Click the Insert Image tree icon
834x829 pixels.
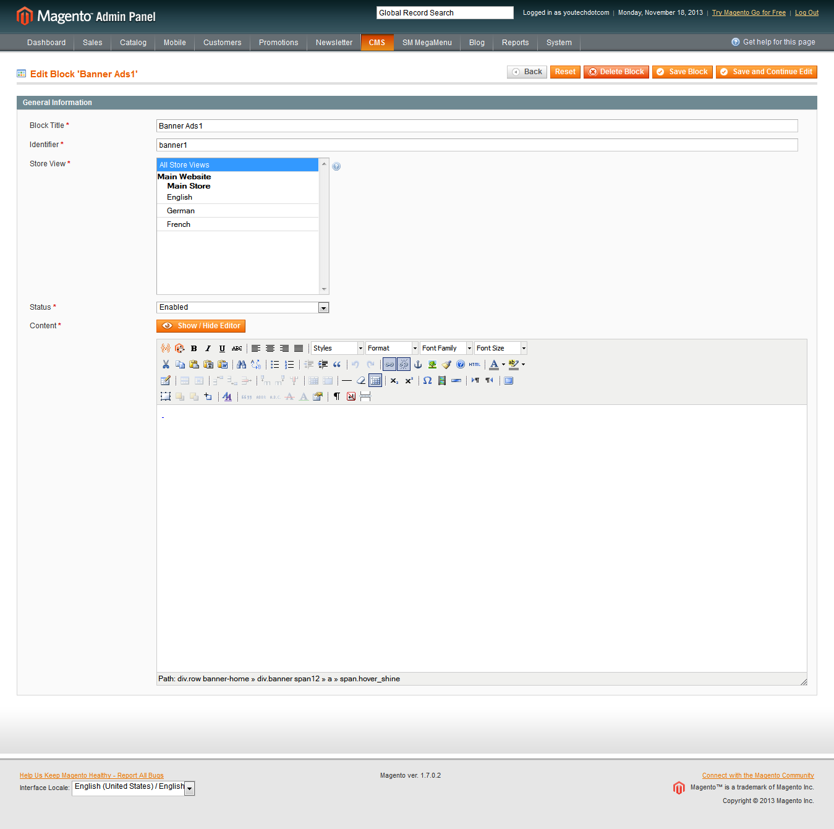432,364
